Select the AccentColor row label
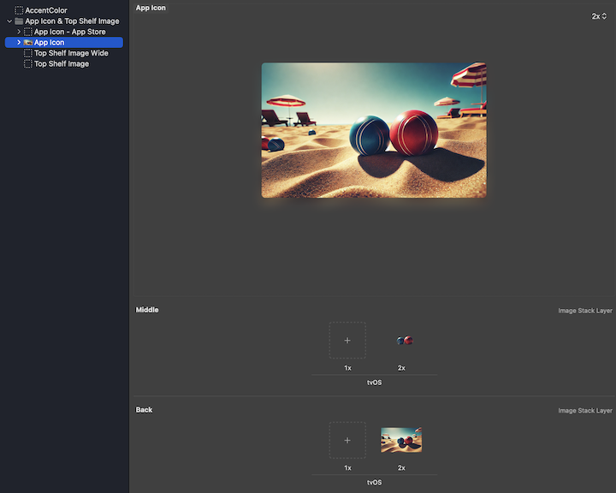The width and height of the screenshot is (616, 493). (46, 10)
